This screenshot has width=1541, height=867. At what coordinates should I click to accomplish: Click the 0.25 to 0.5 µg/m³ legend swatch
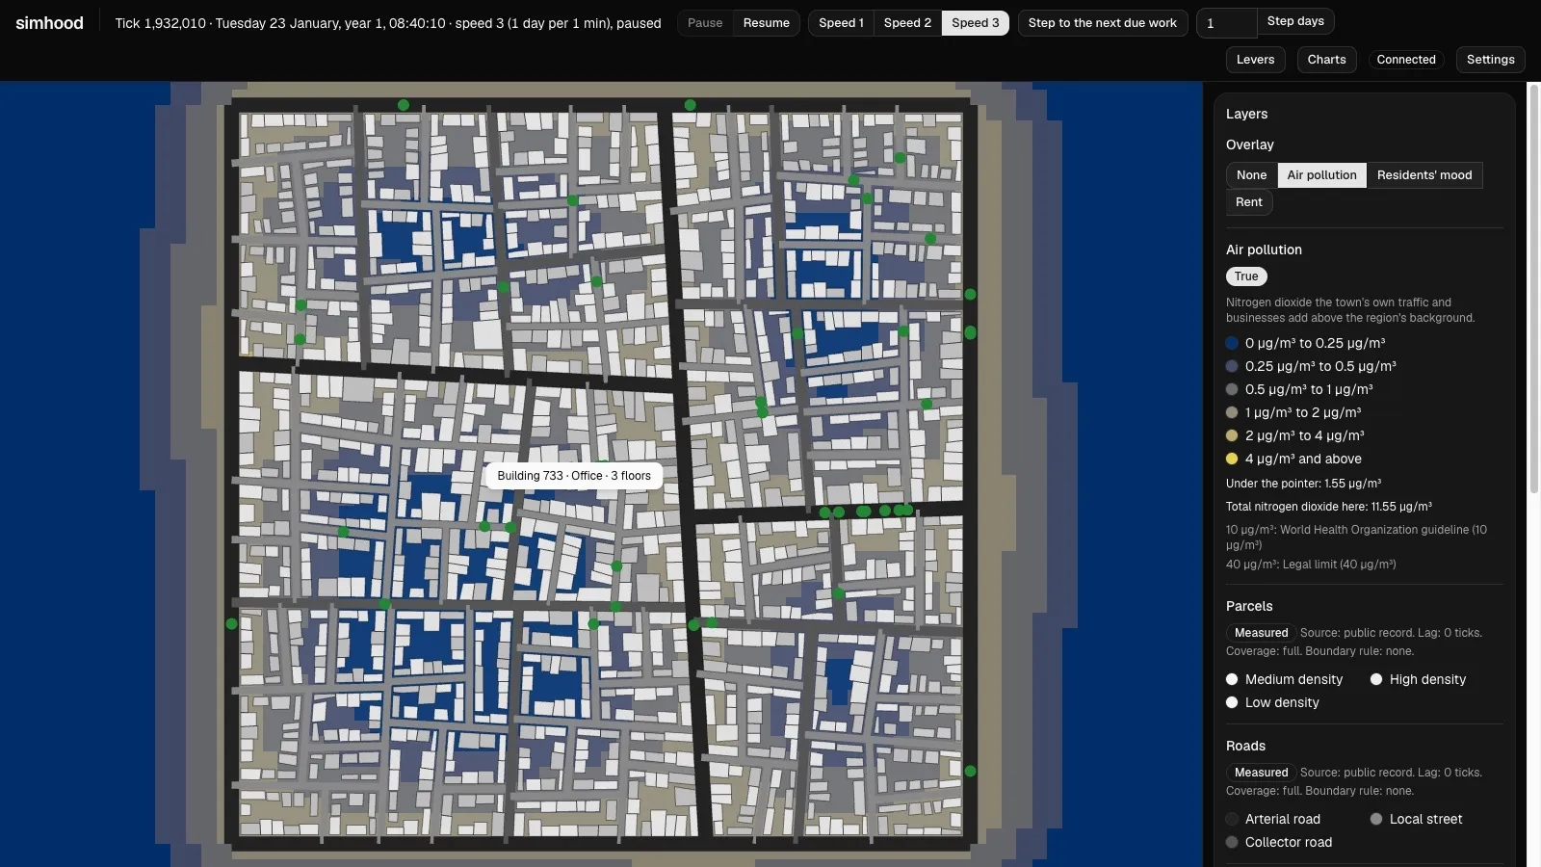tap(1232, 366)
